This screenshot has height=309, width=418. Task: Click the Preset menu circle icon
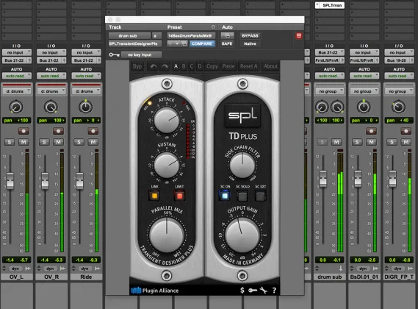[213, 27]
